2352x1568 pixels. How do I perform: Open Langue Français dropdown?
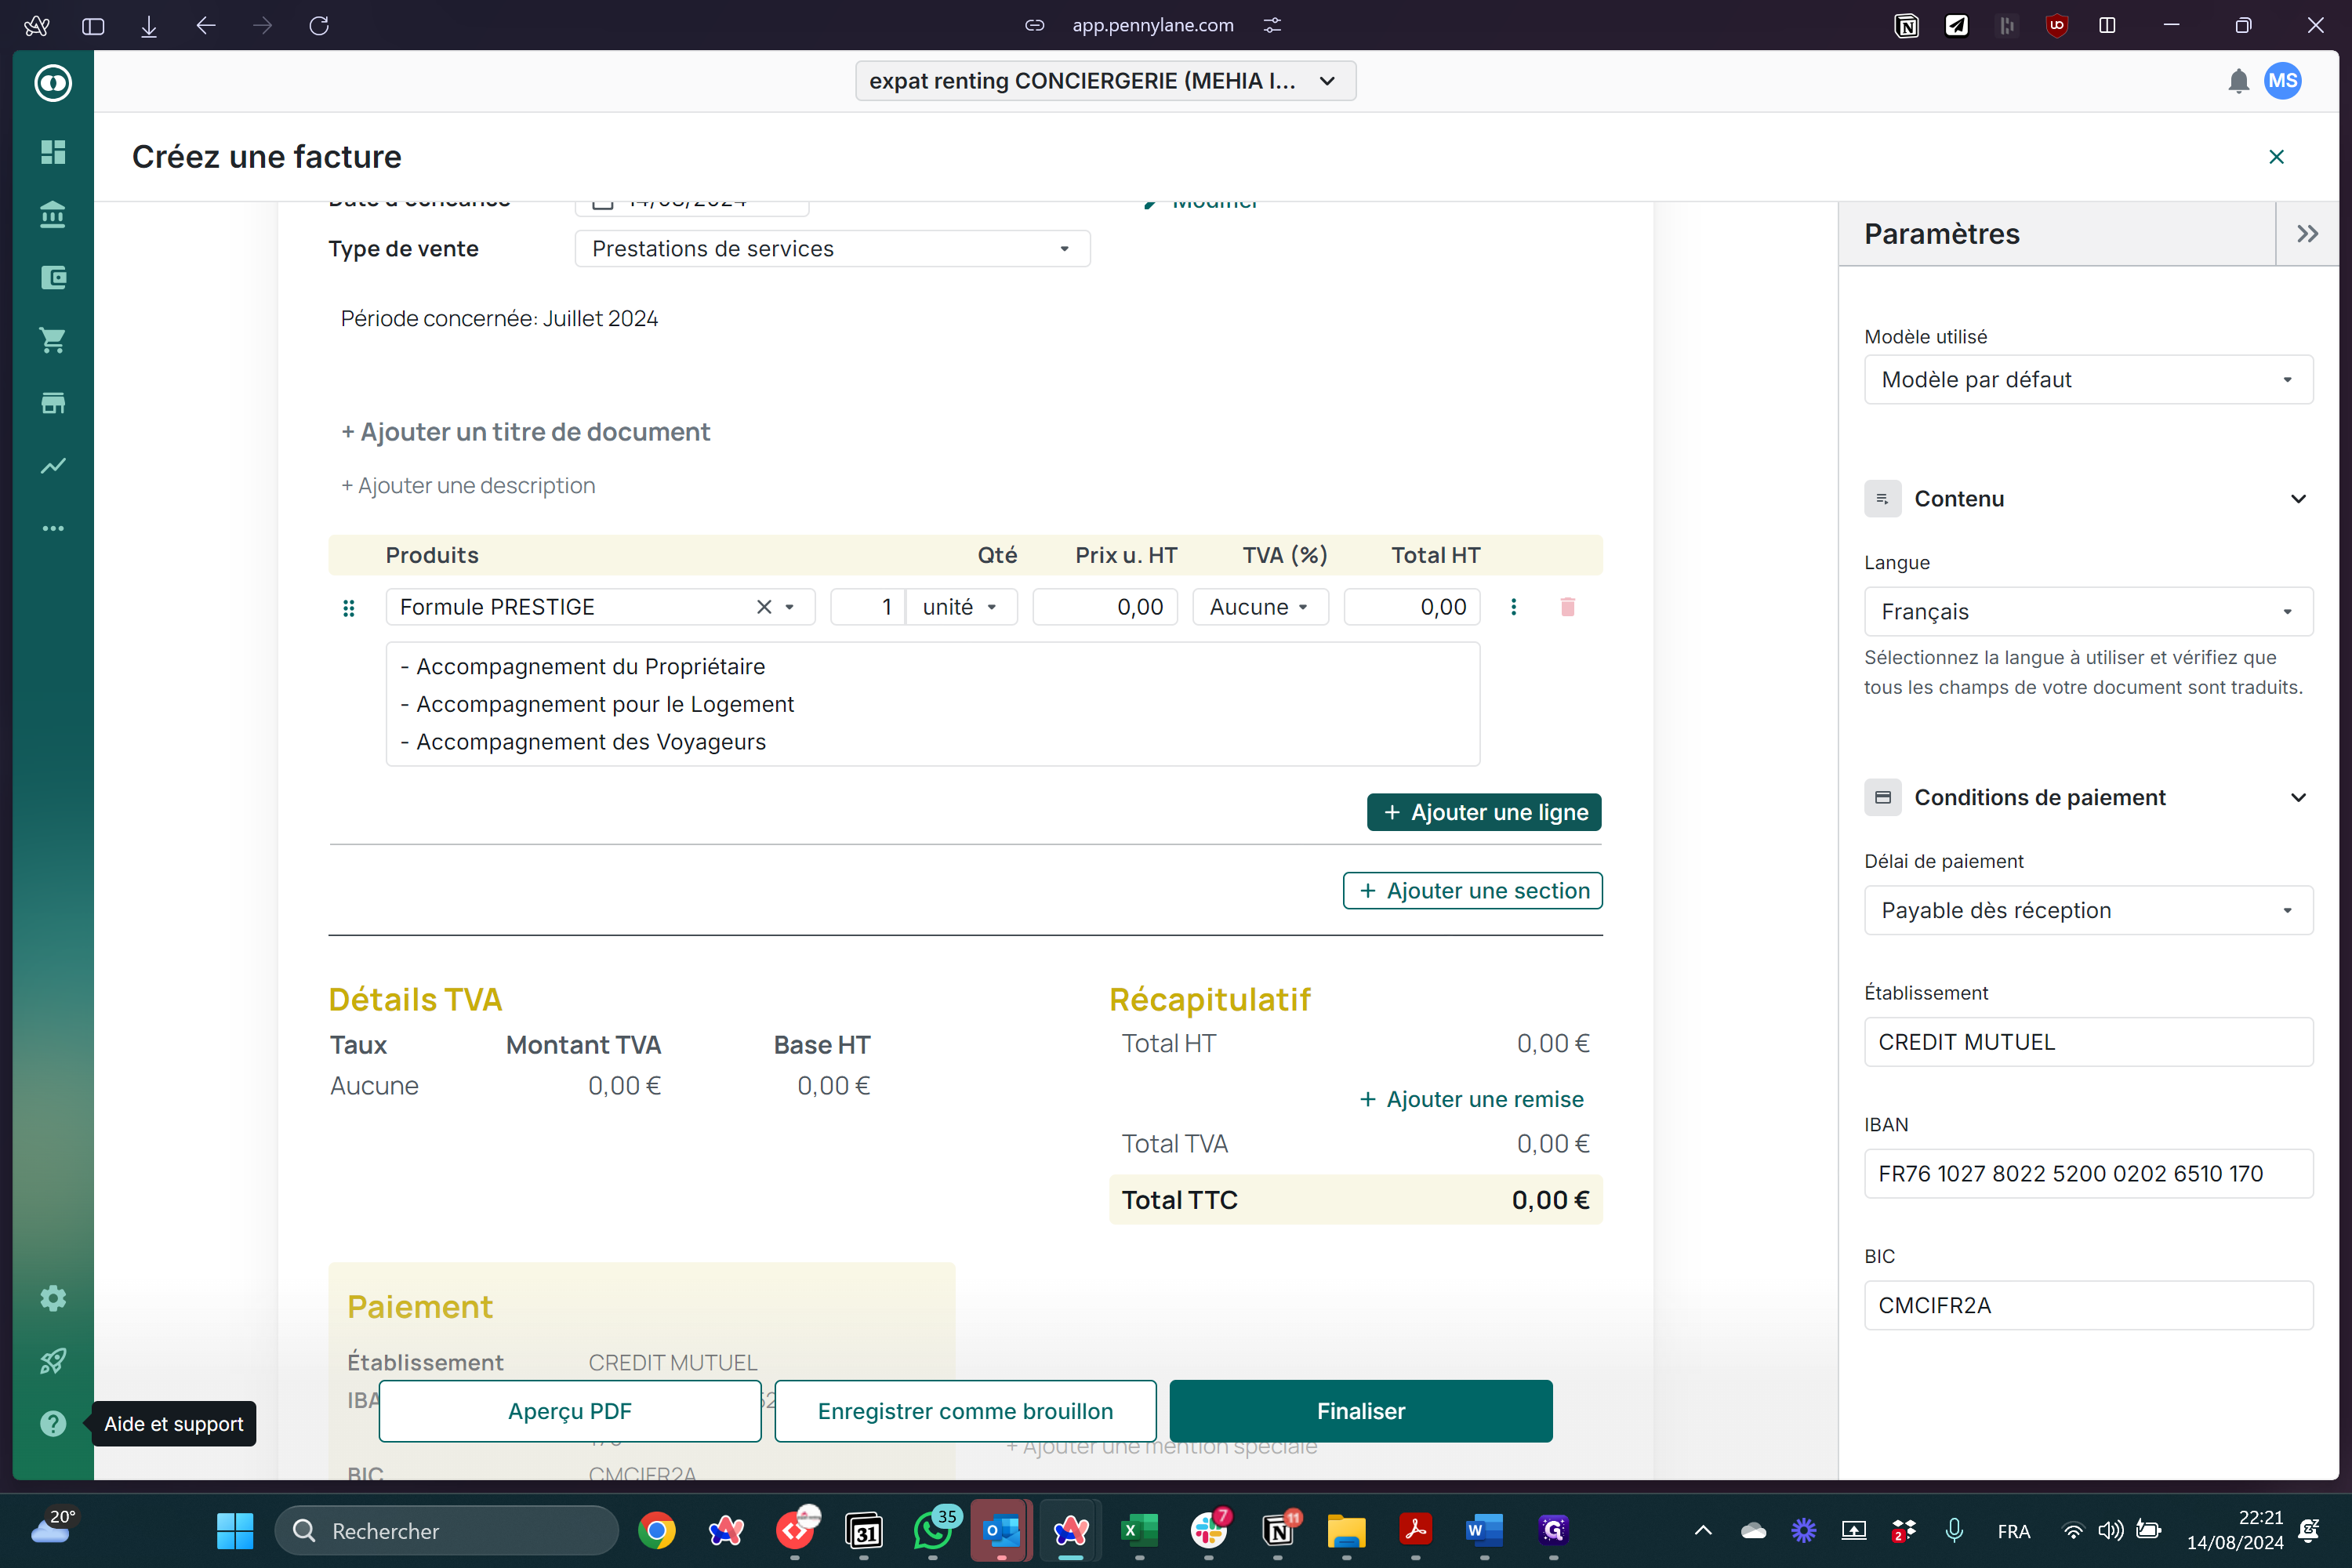click(x=2088, y=612)
